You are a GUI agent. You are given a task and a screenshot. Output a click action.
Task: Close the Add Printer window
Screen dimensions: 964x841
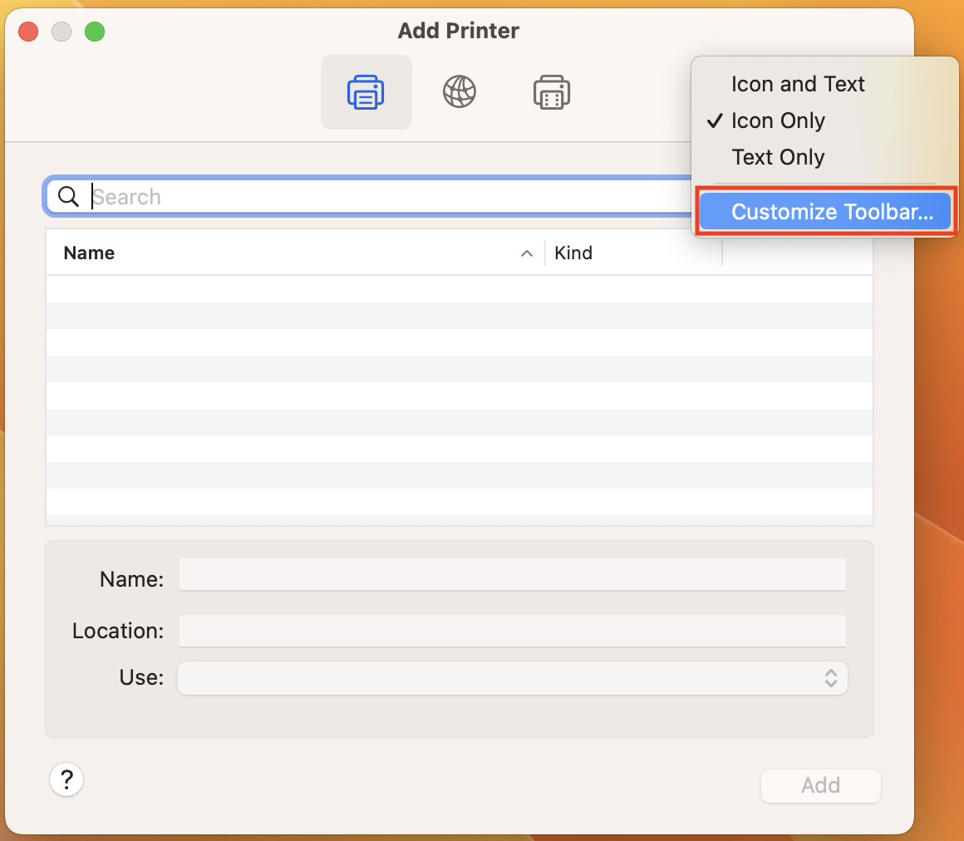pos(28,32)
